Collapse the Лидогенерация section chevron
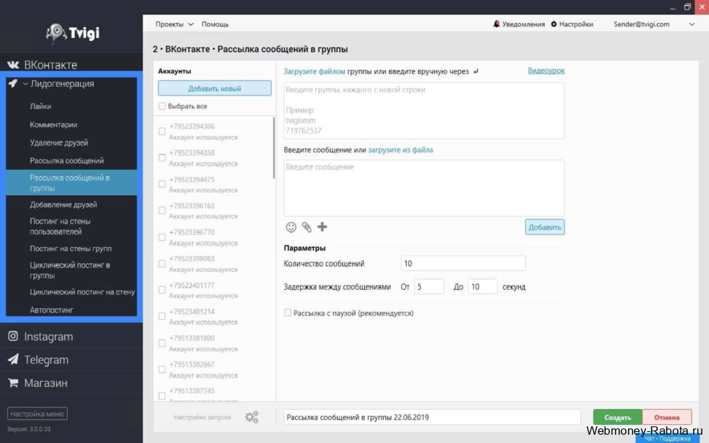Image resolution: width=709 pixels, height=443 pixels. pos(26,84)
